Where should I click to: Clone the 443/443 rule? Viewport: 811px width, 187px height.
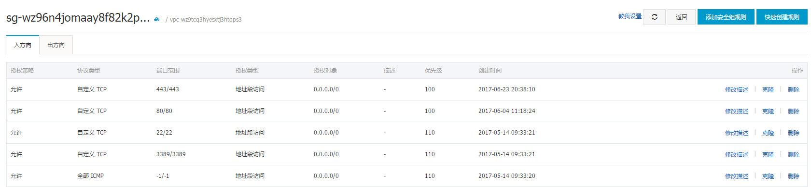(768, 90)
